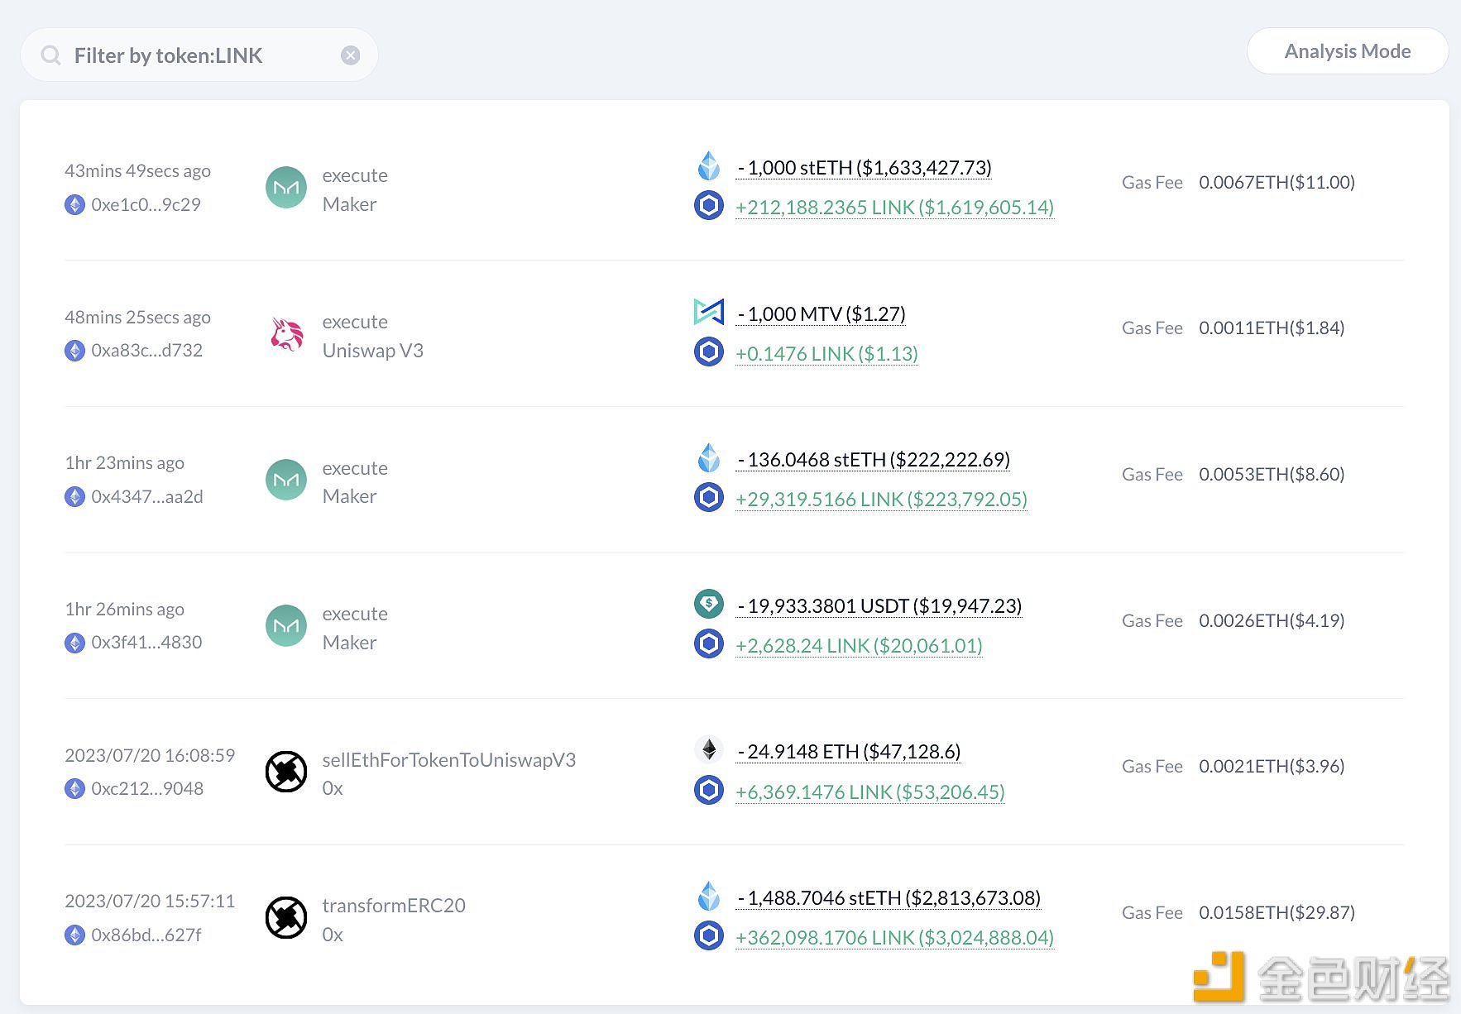Viewport: 1461px width, 1014px height.
Task: Click timestamp 2023/07/20 16:08:59
Action: [150, 755]
